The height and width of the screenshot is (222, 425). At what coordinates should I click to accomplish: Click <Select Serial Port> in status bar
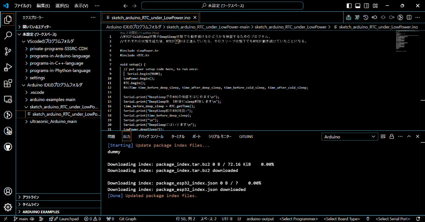click(393, 219)
